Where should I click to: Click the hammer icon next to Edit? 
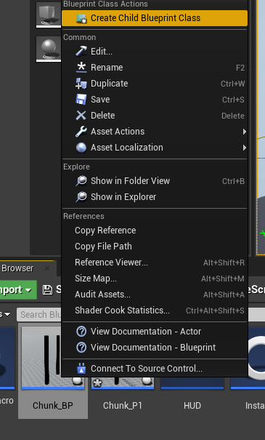click(x=81, y=52)
